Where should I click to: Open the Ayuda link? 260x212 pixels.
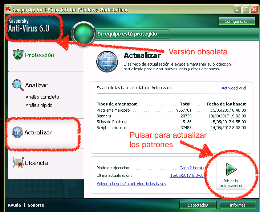point(14,205)
